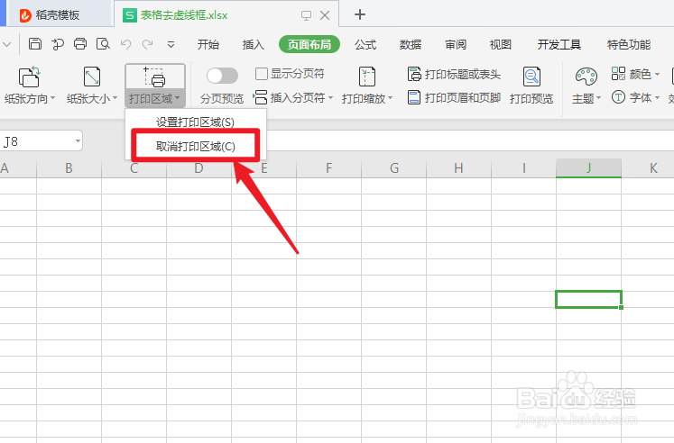Click the 打印预览 print preview button
This screenshot has width=674, height=443.
pos(531,86)
